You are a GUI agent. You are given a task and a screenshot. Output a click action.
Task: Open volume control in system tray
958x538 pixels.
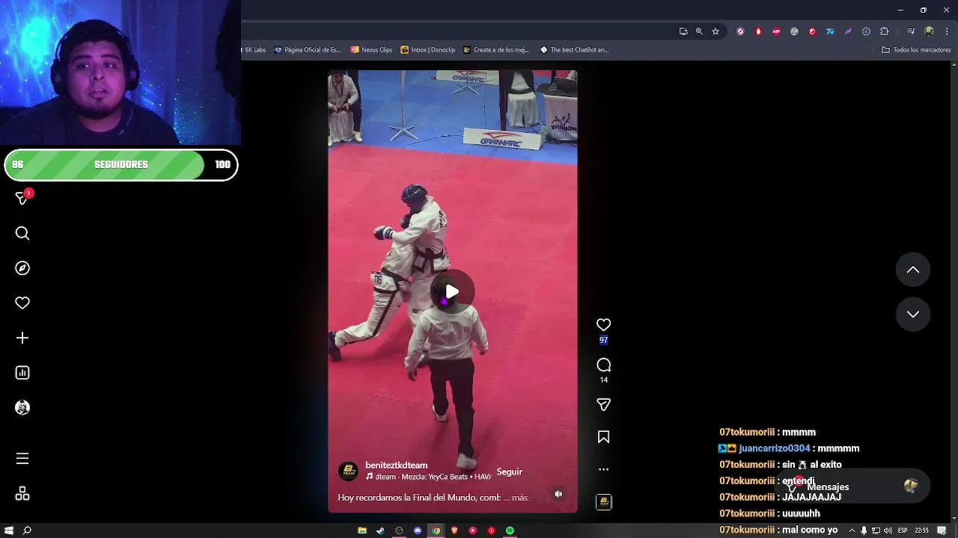pyautogui.click(x=888, y=531)
